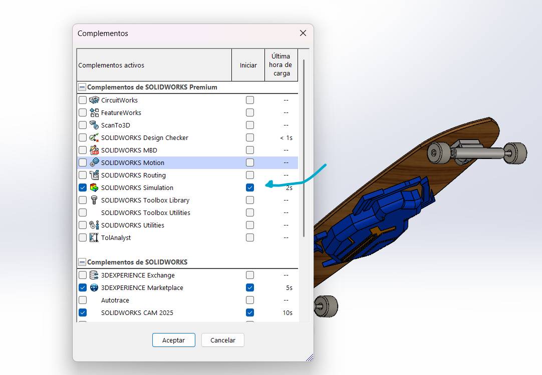Check SOLIDWORKS Routing Iniciar checkbox
This screenshot has height=375, width=542.
[x=250, y=175]
